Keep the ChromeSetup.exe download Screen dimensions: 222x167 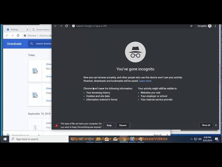(x=109, y=125)
